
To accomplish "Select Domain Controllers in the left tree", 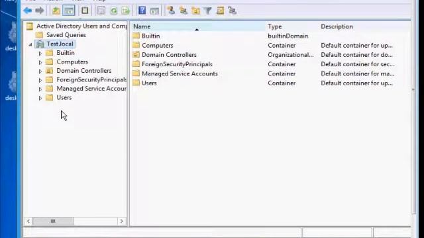I will [x=84, y=71].
